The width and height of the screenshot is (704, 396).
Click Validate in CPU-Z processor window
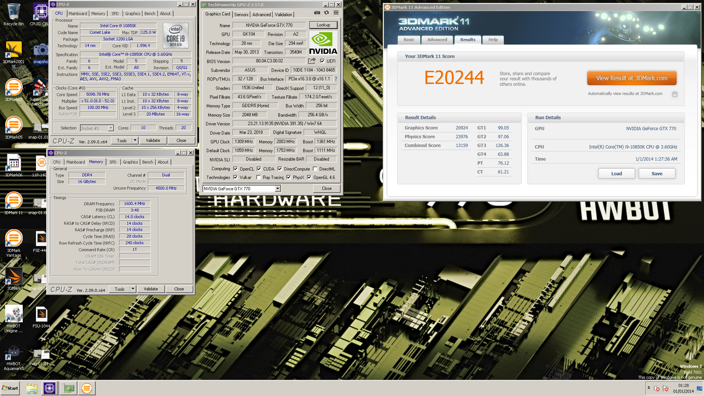point(153,140)
